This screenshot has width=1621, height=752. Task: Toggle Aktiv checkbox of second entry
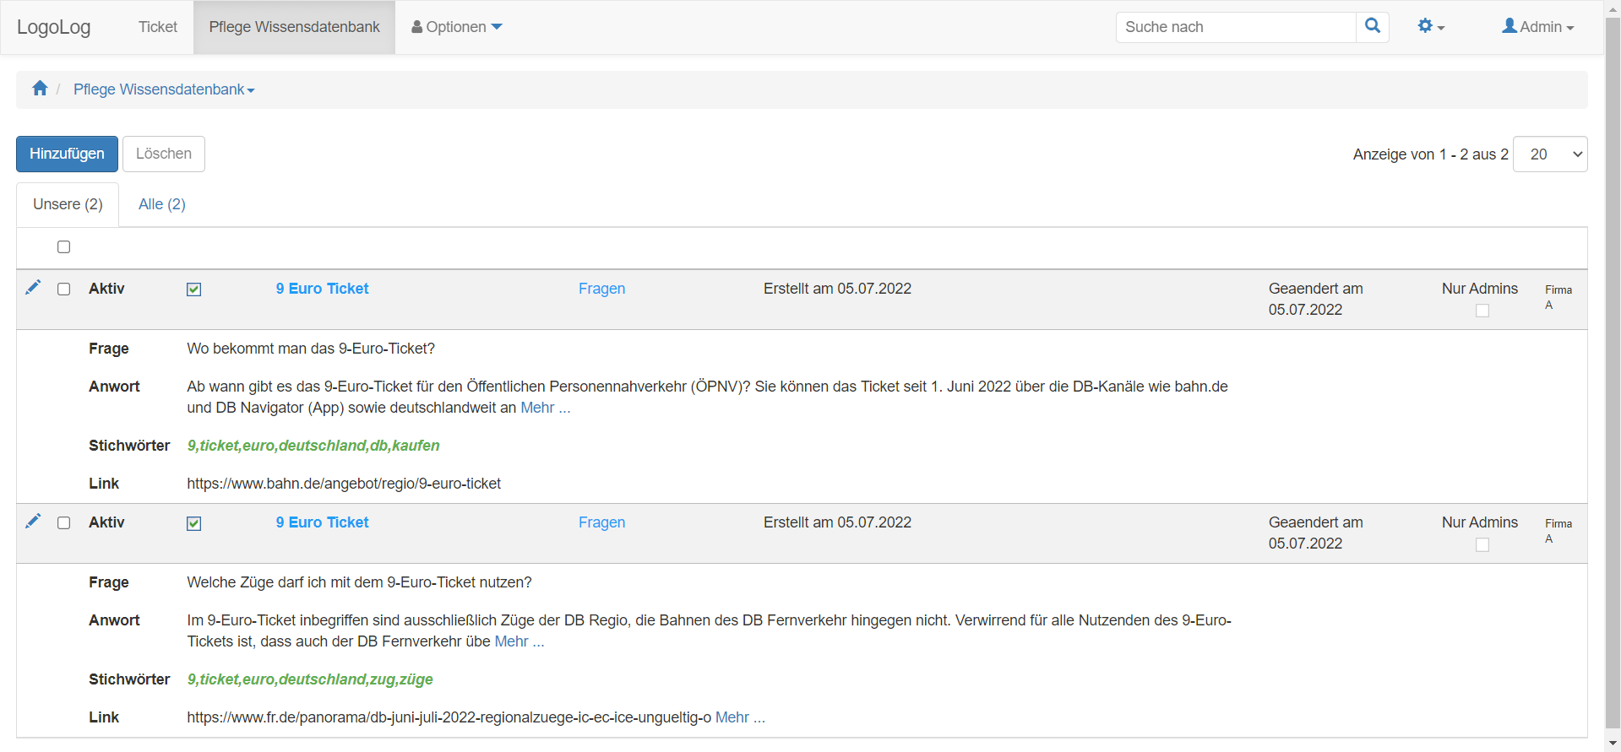click(194, 523)
